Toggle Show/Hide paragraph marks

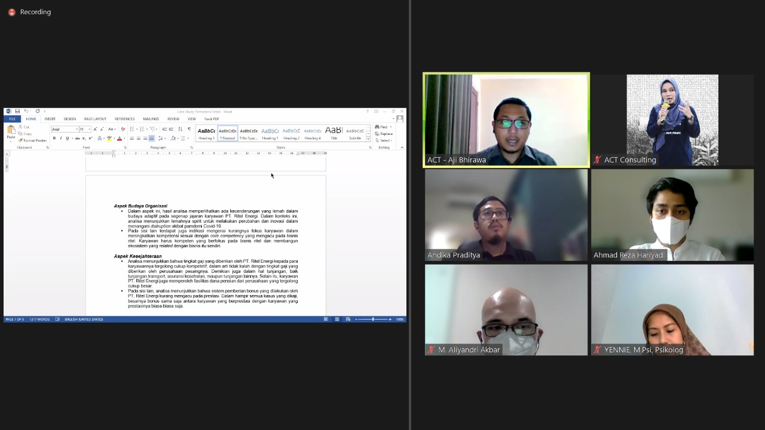tap(189, 129)
